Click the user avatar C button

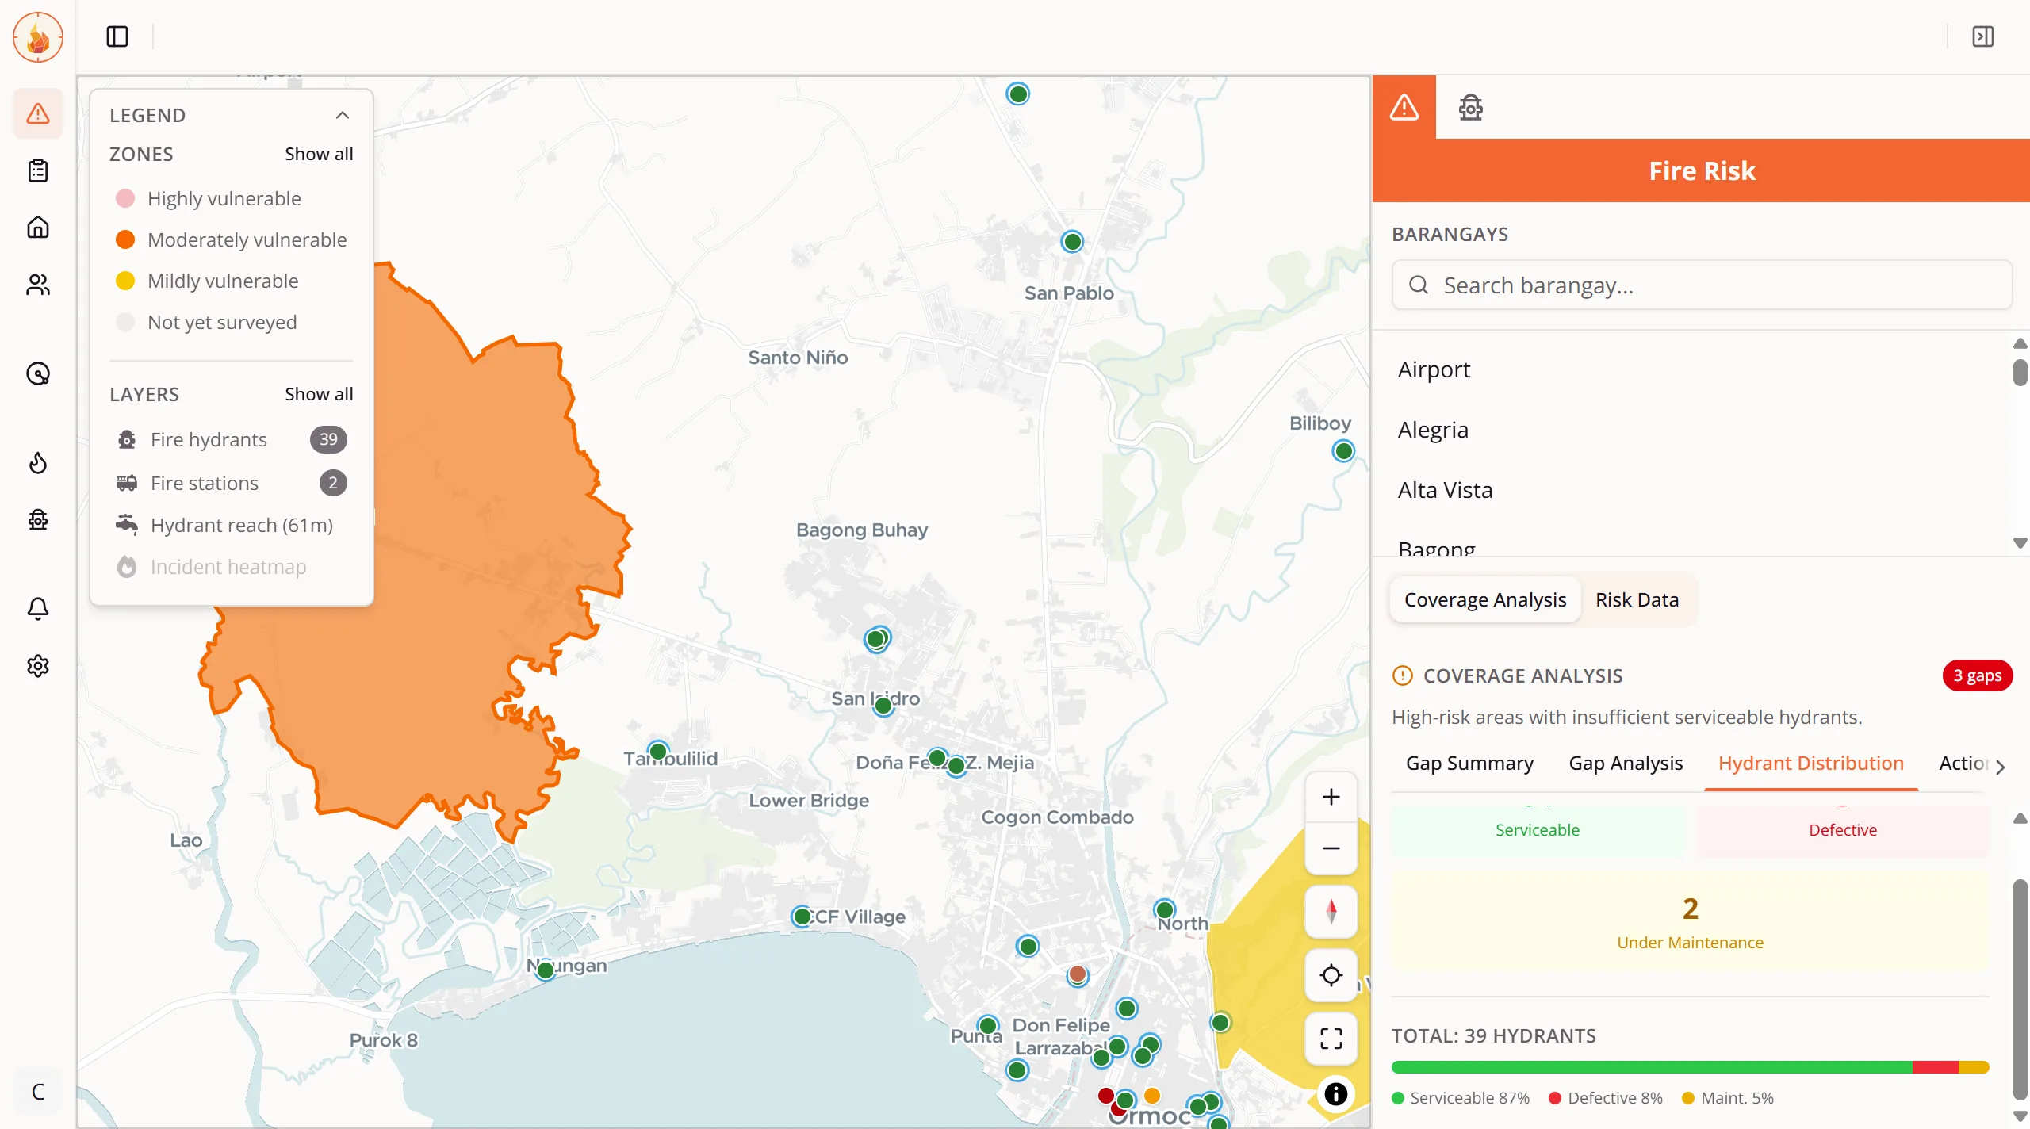(x=37, y=1092)
